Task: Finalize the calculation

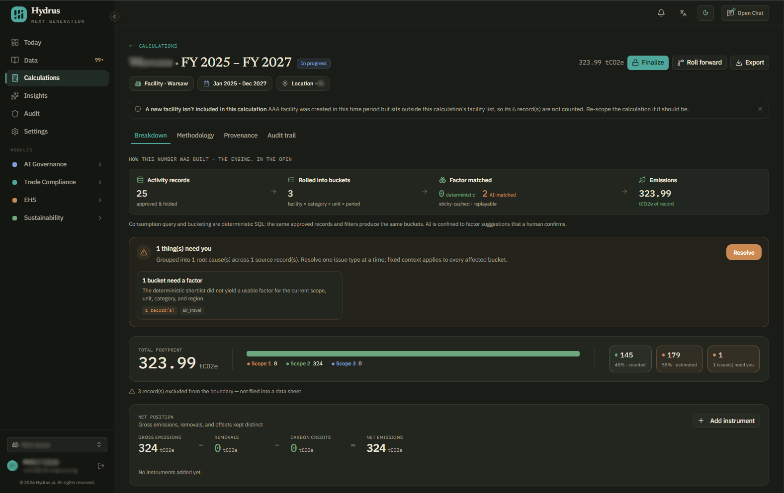Action: pyautogui.click(x=648, y=63)
